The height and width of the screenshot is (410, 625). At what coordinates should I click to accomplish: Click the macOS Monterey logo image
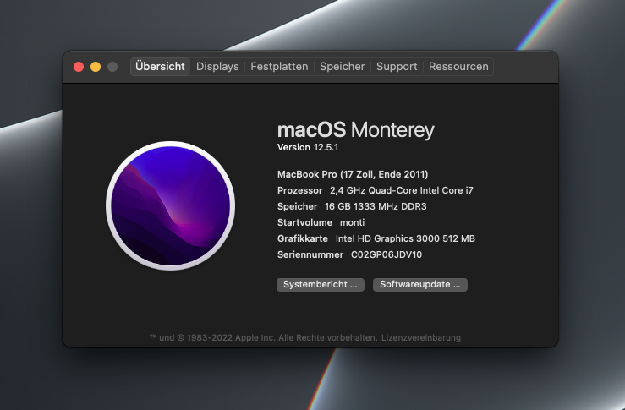tap(170, 205)
